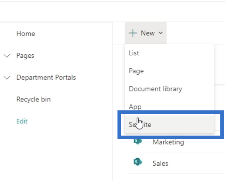Collapse the Pages navigation chevron
The height and width of the screenshot is (181, 225).
coord(7,56)
